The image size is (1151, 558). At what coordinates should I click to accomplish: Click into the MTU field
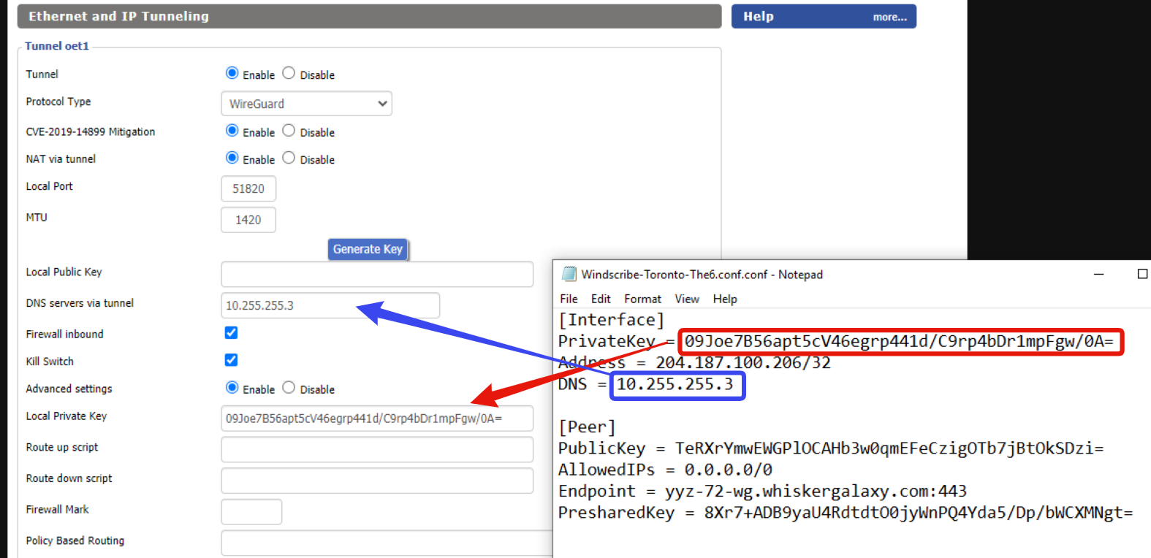click(248, 220)
